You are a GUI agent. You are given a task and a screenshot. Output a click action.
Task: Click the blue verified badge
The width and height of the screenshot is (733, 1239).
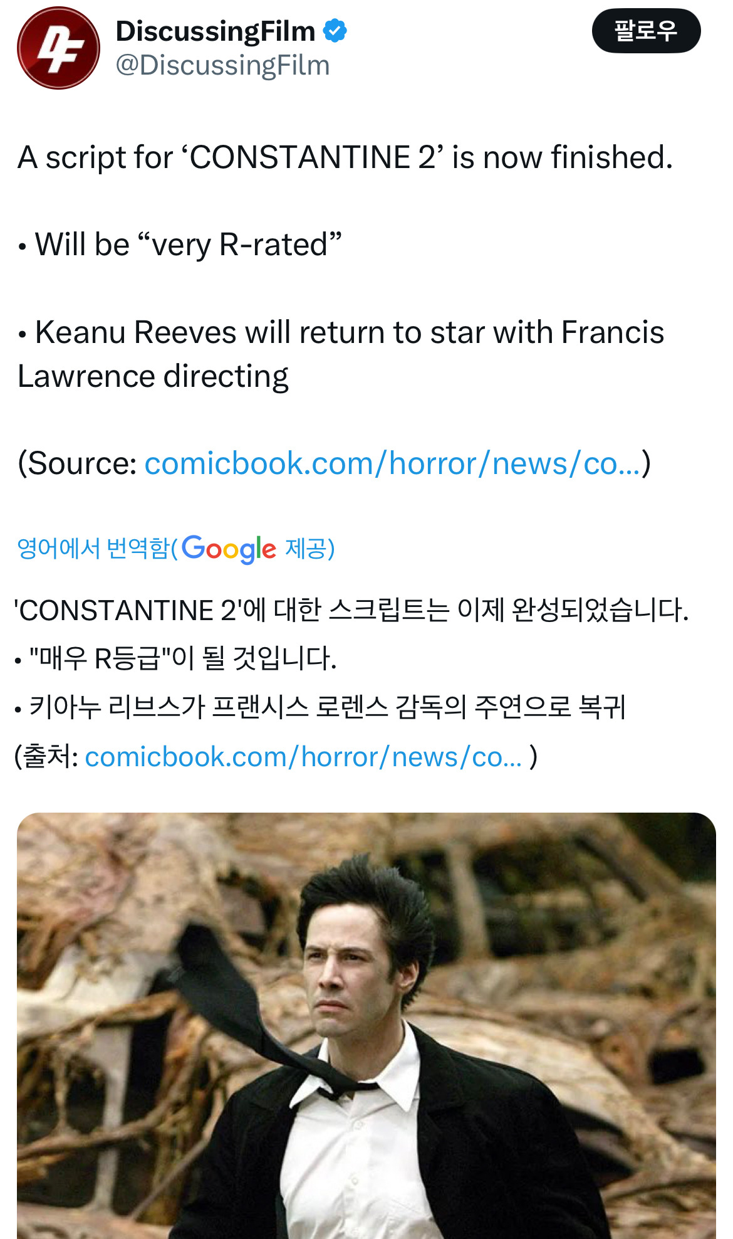click(335, 31)
